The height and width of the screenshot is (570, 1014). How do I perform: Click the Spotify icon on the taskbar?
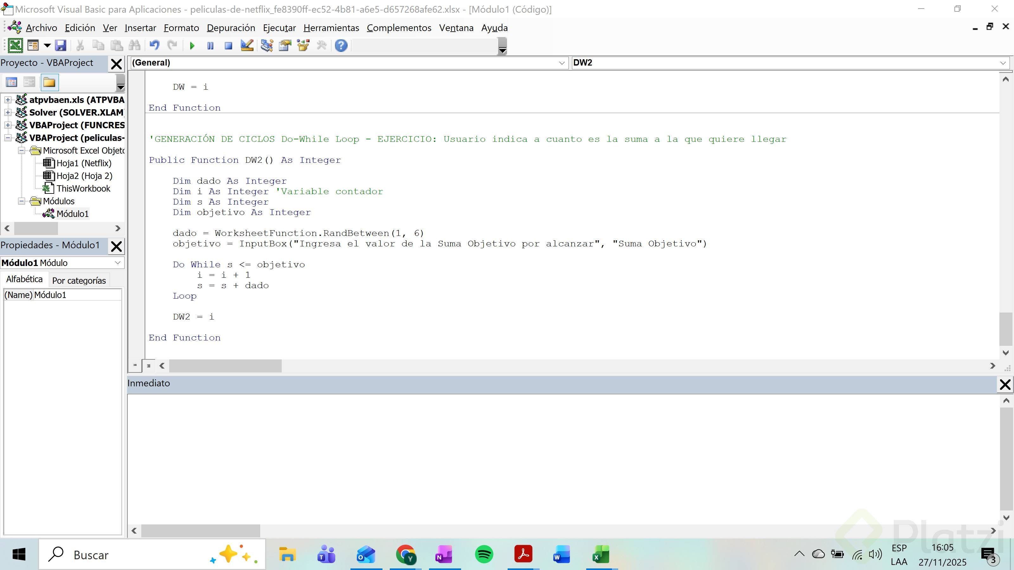484,555
